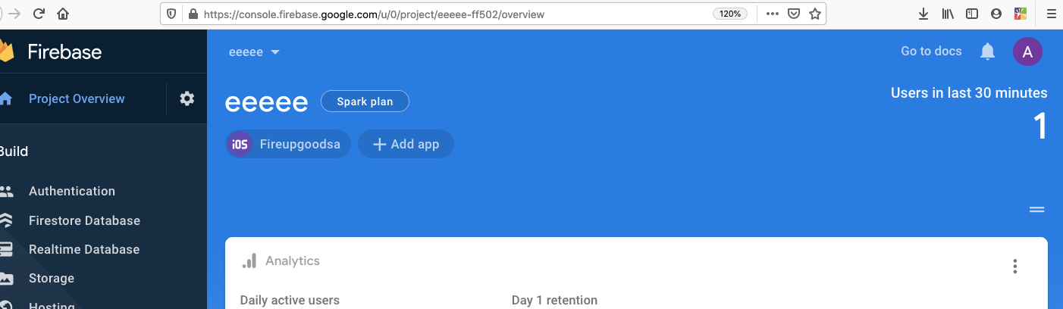Click Users in last 30 minutes text
The image size is (1063, 309).
tap(969, 93)
